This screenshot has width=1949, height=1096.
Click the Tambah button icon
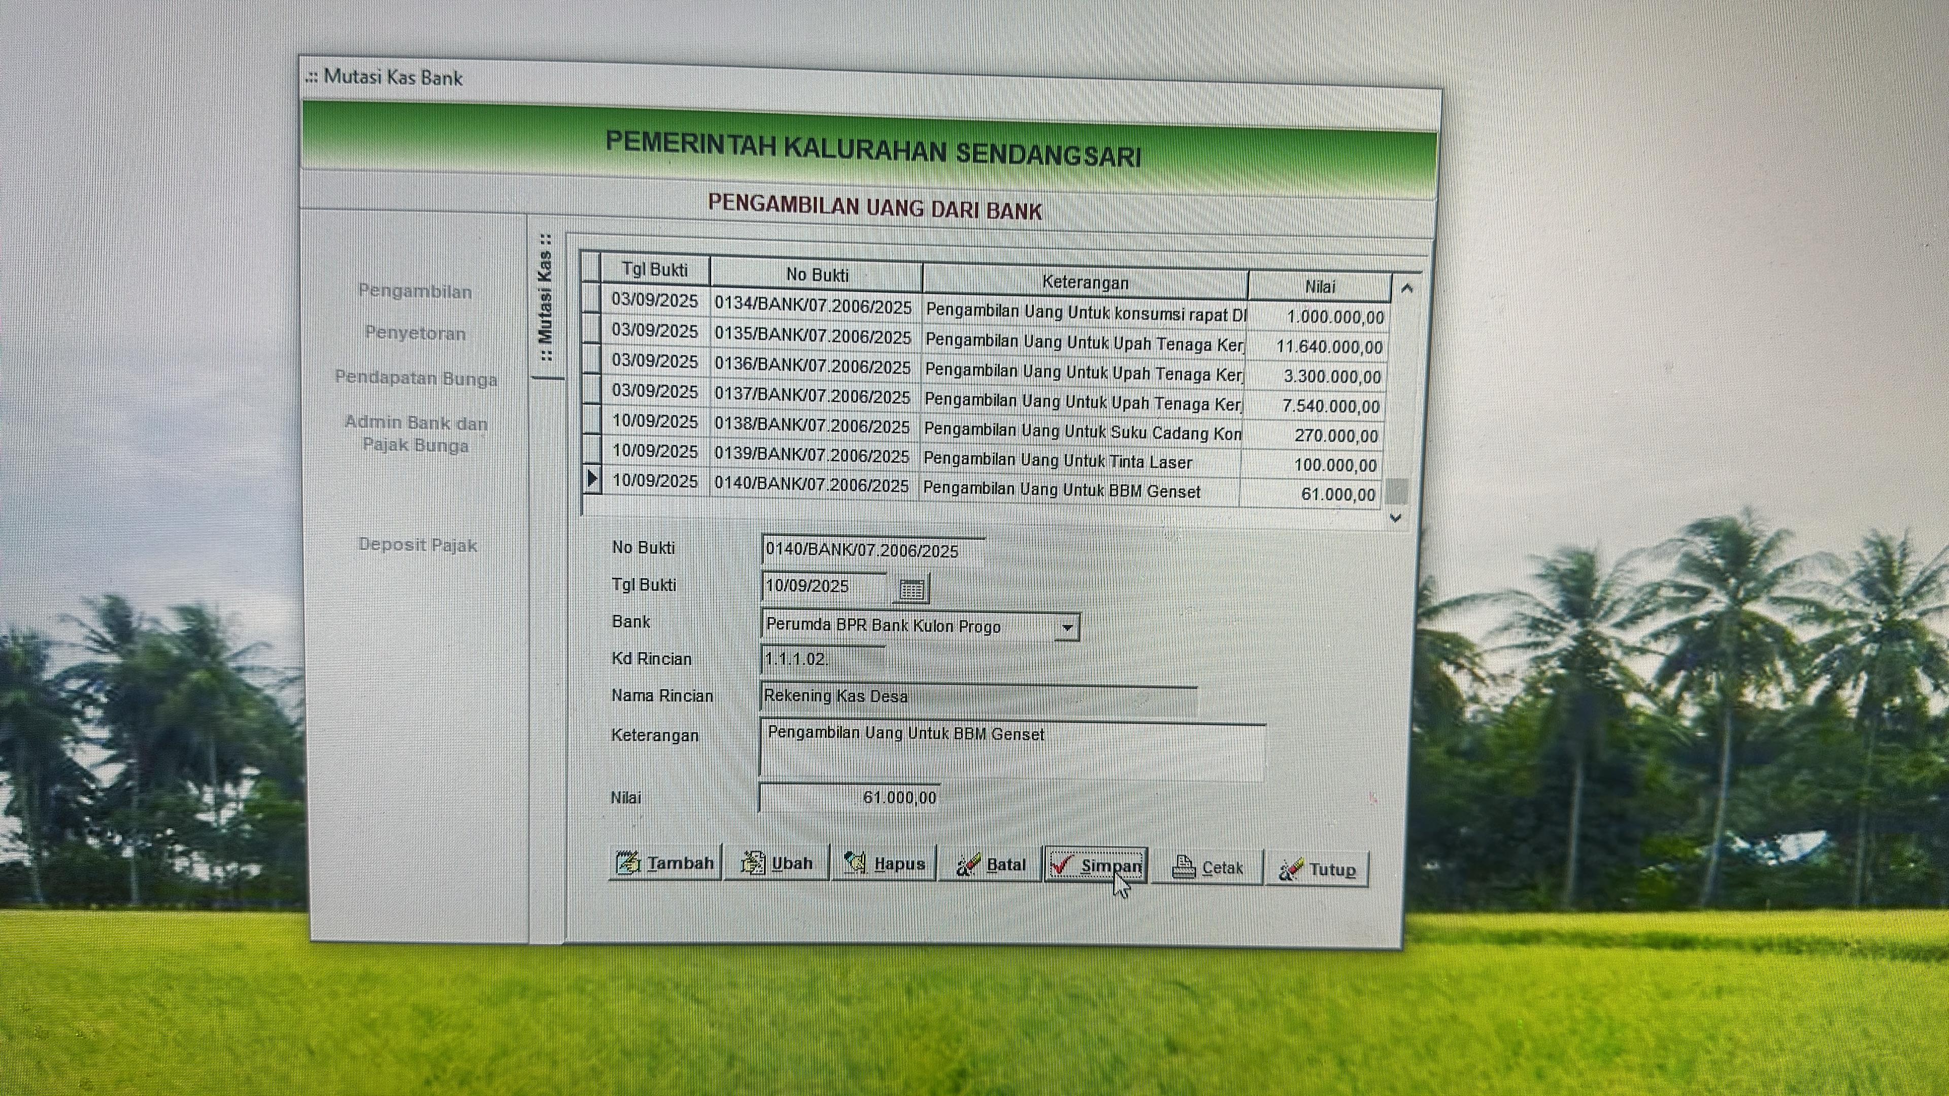[x=628, y=862]
